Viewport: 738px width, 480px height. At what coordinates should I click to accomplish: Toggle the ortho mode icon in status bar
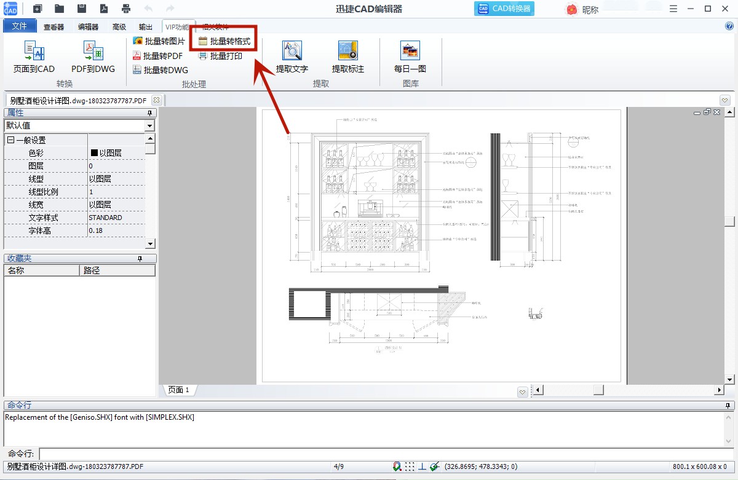(423, 466)
